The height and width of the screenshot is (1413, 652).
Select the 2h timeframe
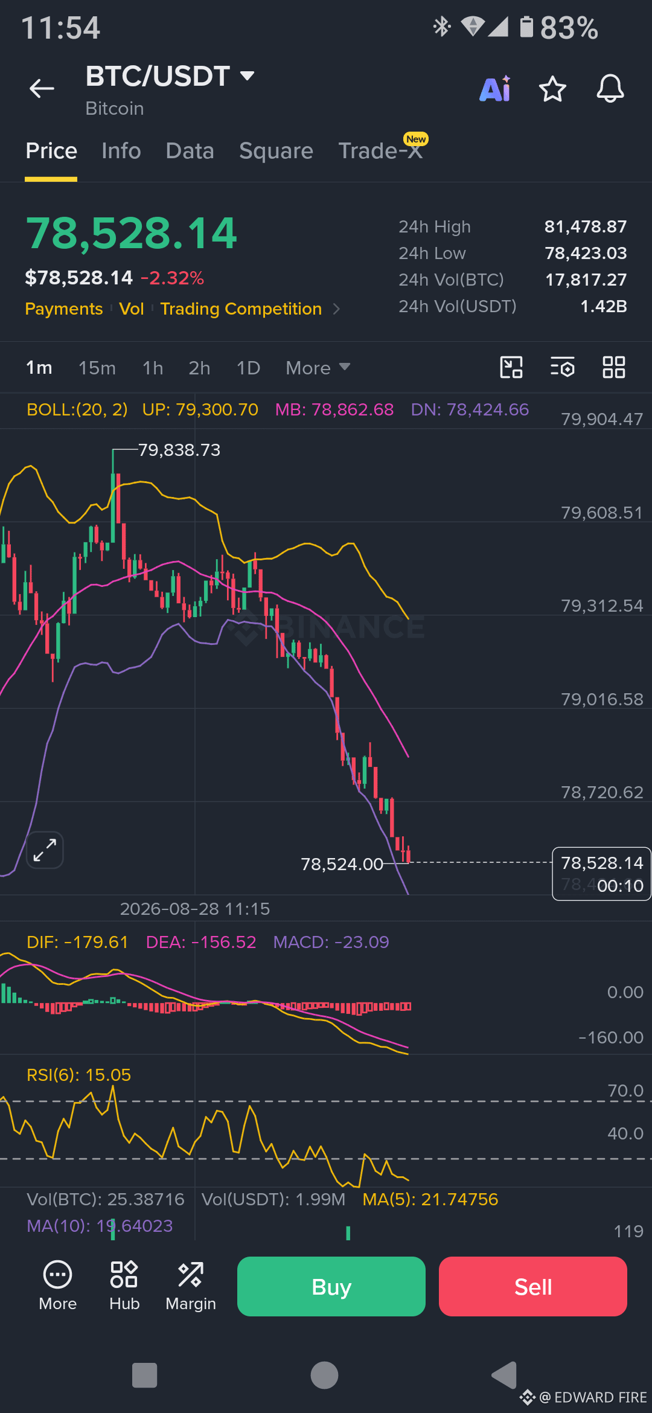click(199, 368)
